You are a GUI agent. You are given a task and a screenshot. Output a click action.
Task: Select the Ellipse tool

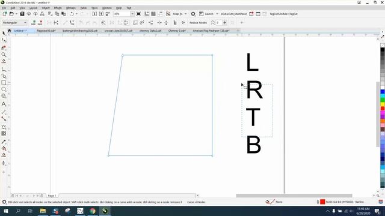pos(4,89)
